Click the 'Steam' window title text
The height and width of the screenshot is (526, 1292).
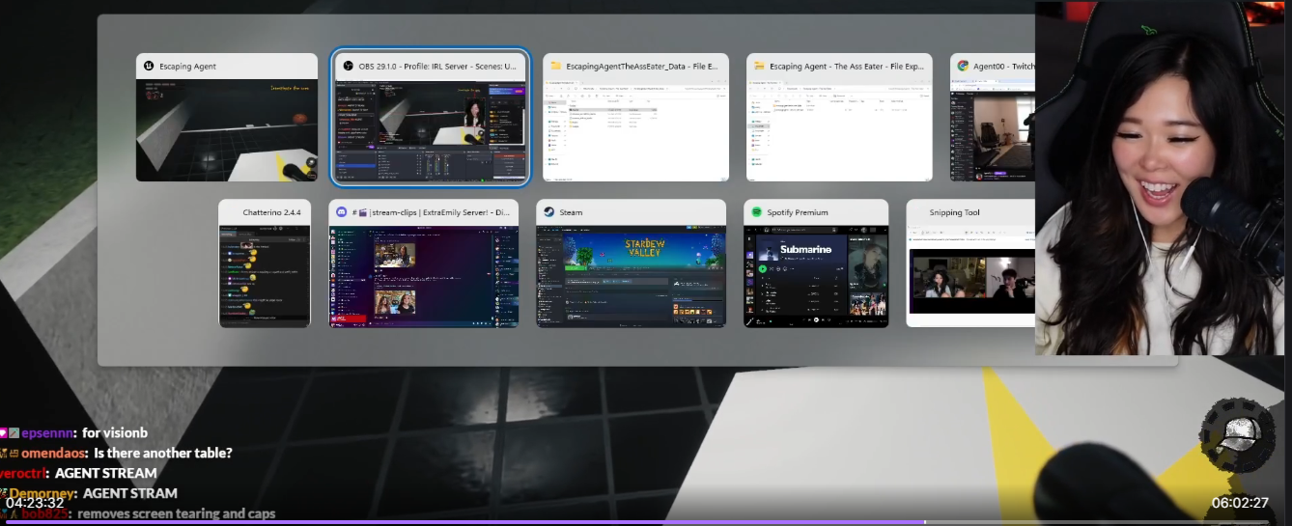tap(571, 212)
